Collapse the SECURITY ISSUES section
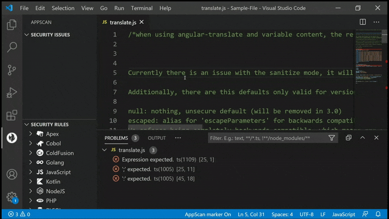 coord(27,35)
